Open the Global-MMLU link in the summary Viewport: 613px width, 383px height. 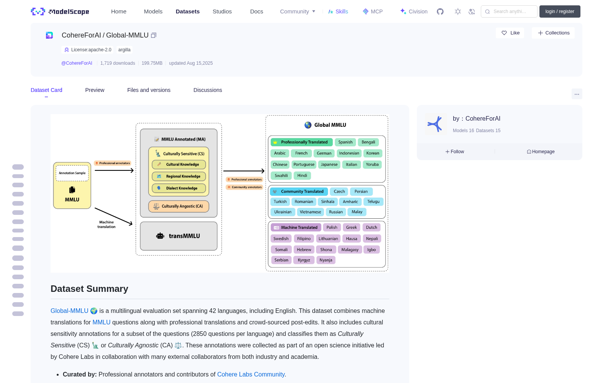69,311
